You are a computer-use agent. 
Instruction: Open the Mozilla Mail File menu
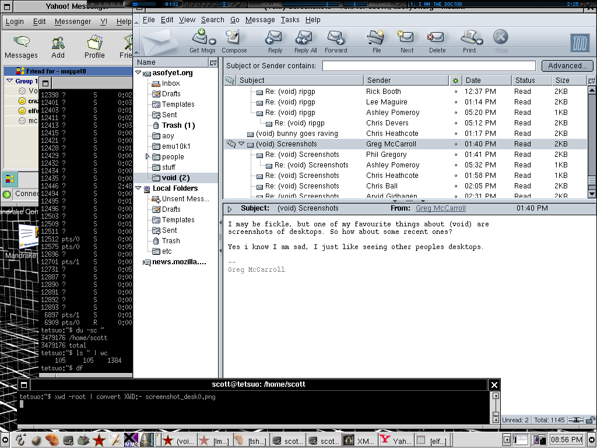pyautogui.click(x=149, y=20)
